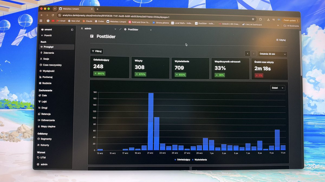Toggle Odwiedzający series in chart legend
The width and height of the screenshot is (325, 182).
coord(183,160)
